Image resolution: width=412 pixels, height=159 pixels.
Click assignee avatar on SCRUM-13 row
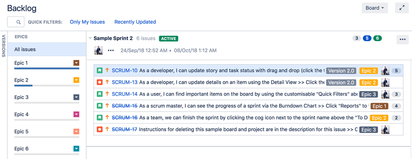click(385, 82)
